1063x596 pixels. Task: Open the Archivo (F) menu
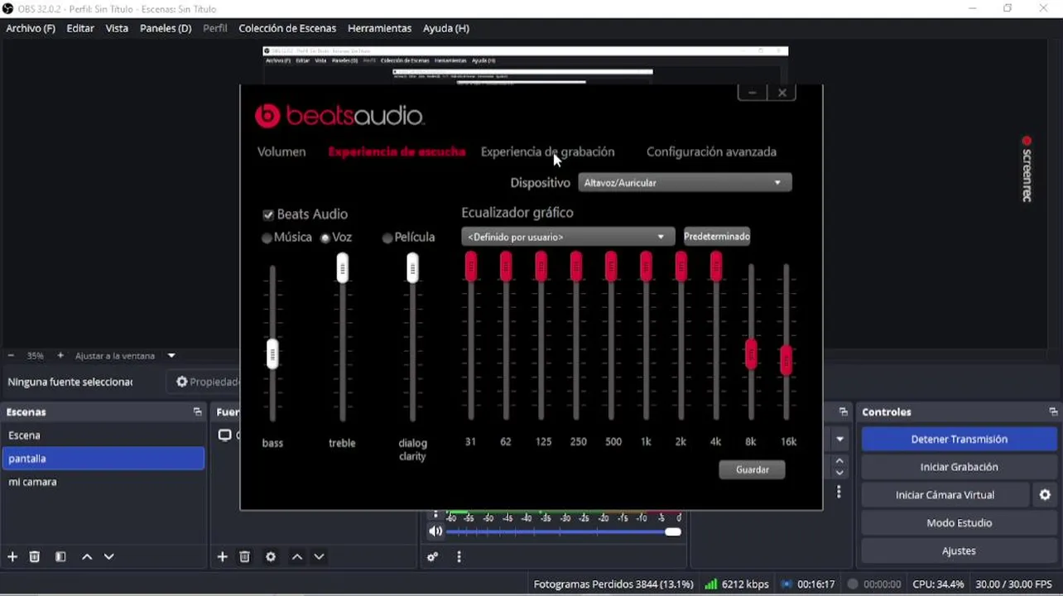[31, 28]
